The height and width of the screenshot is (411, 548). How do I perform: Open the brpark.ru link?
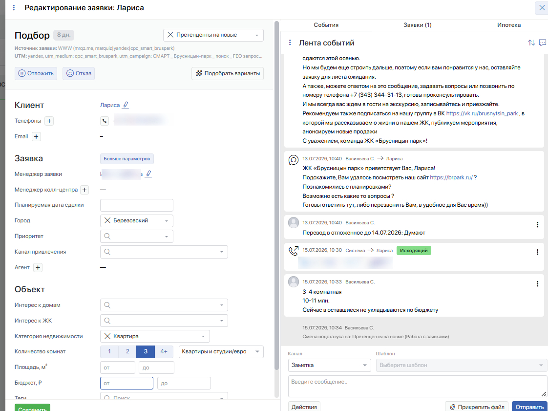(451, 177)
